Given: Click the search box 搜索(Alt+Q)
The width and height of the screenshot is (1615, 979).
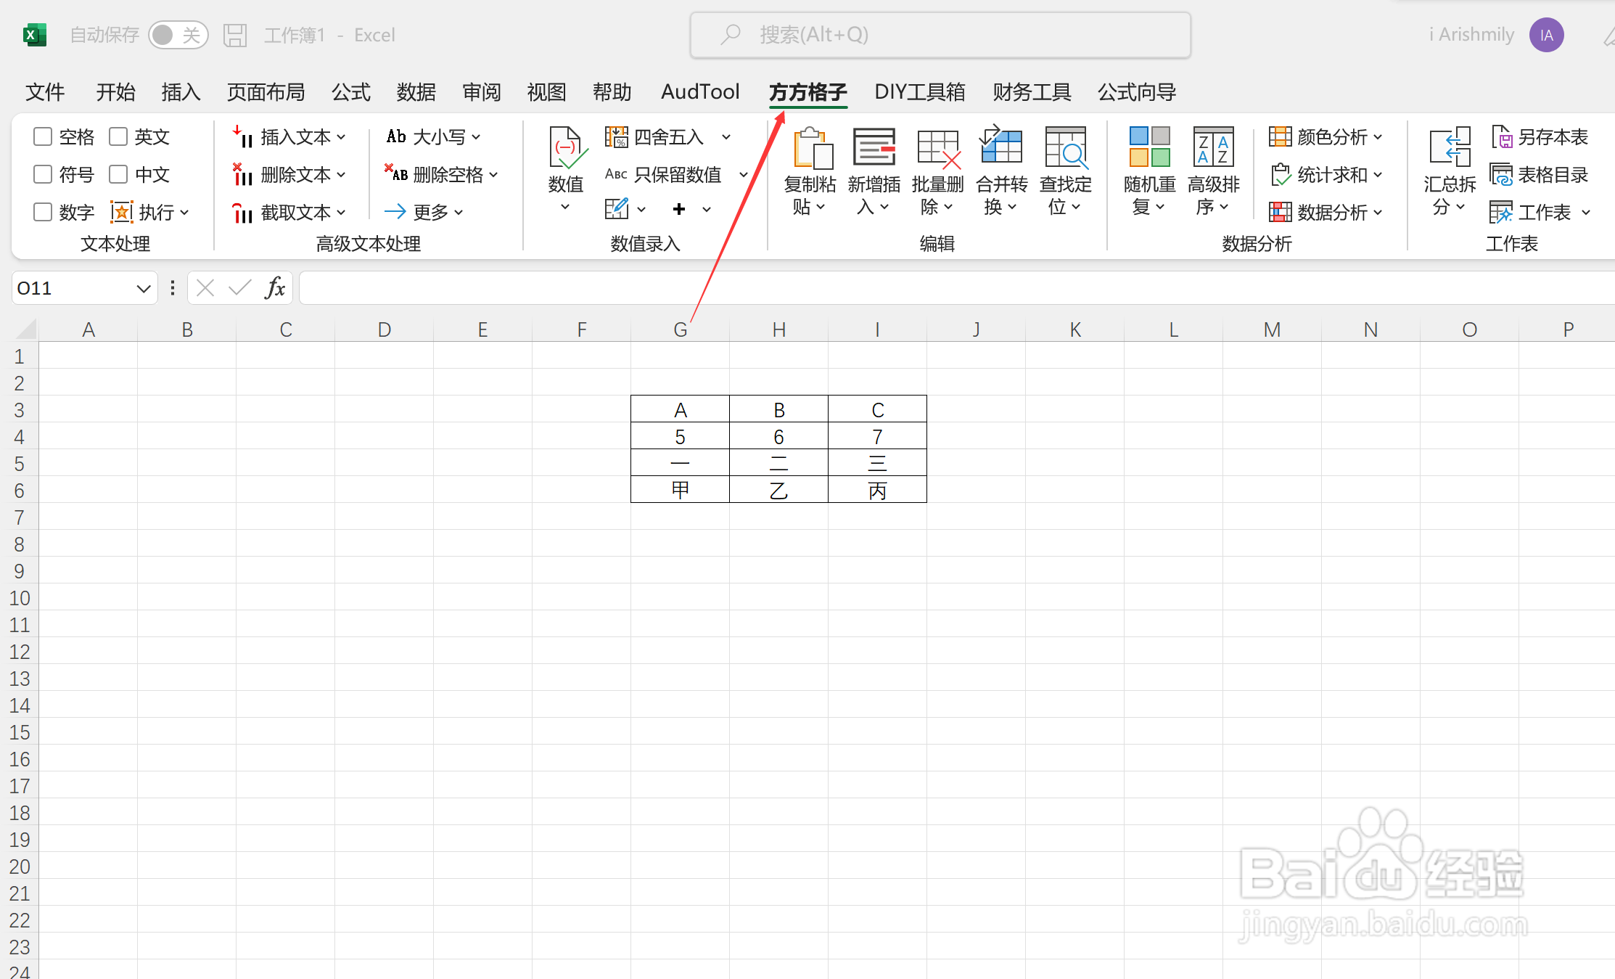Looking at the screenshot, I should click(x=940, y=35).
